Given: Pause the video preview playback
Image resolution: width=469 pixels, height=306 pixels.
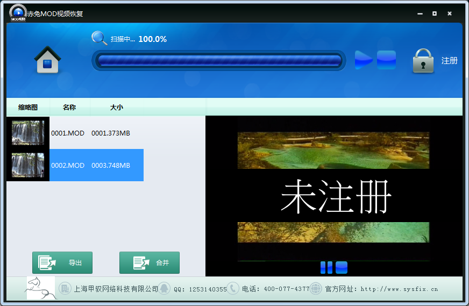Looking at the screenshot, I should 326,267.
